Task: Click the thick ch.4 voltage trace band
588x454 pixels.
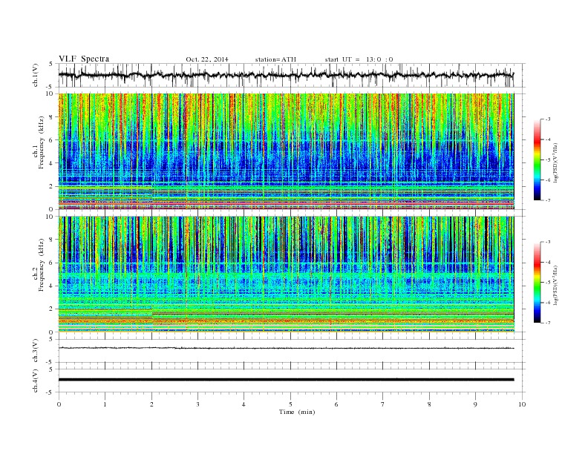Action: click(286, 380)
